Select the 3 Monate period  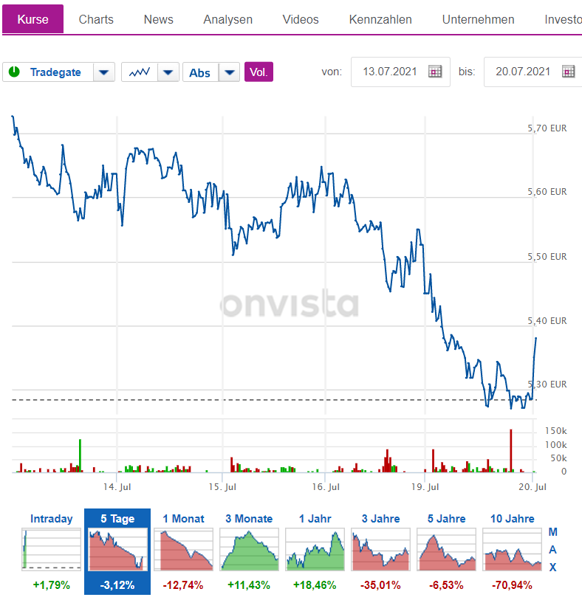coord(249,519)
